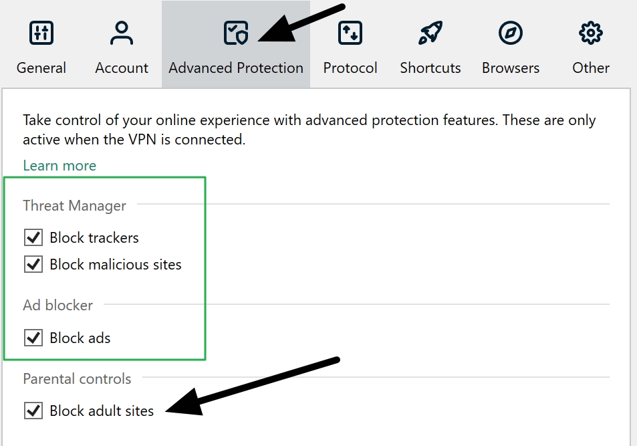
Task: Click the Advanced Protection shield icon
Action: coord(235,32)
